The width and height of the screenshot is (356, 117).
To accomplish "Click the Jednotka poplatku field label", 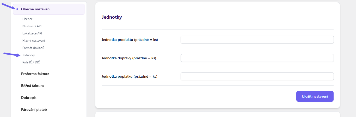I will pyautogui.click(x=129, y=76).
